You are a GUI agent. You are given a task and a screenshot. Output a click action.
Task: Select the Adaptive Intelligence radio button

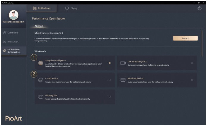109,63
